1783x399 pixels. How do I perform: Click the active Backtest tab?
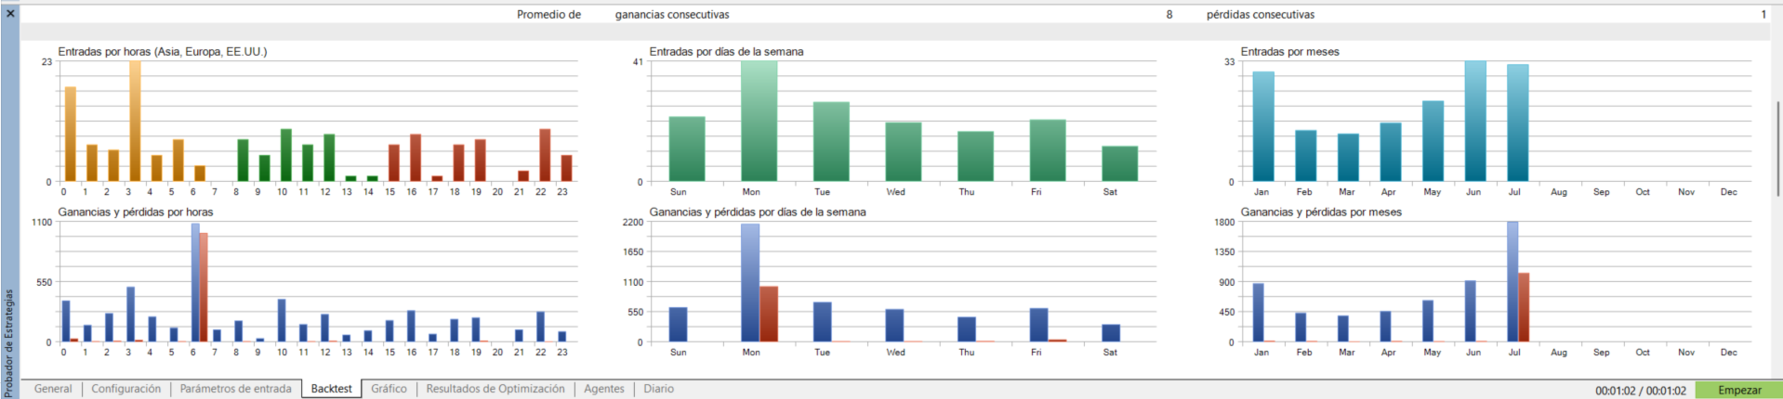[331, 389]
